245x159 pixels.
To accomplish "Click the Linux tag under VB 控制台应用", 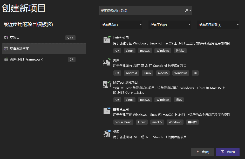I will coord(142,122).
